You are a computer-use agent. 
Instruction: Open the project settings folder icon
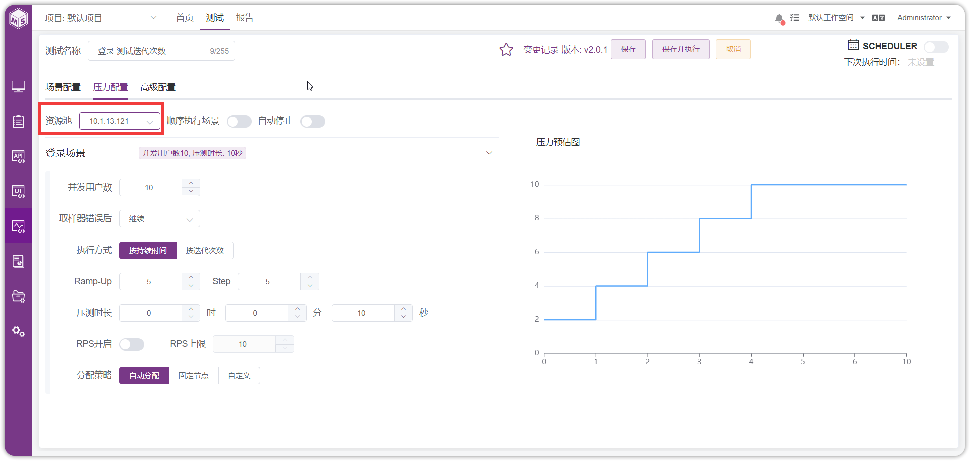19,296
